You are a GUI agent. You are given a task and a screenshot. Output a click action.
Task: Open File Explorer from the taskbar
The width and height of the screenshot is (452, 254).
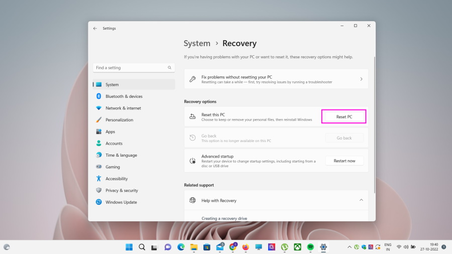click(x=194, y=247)
